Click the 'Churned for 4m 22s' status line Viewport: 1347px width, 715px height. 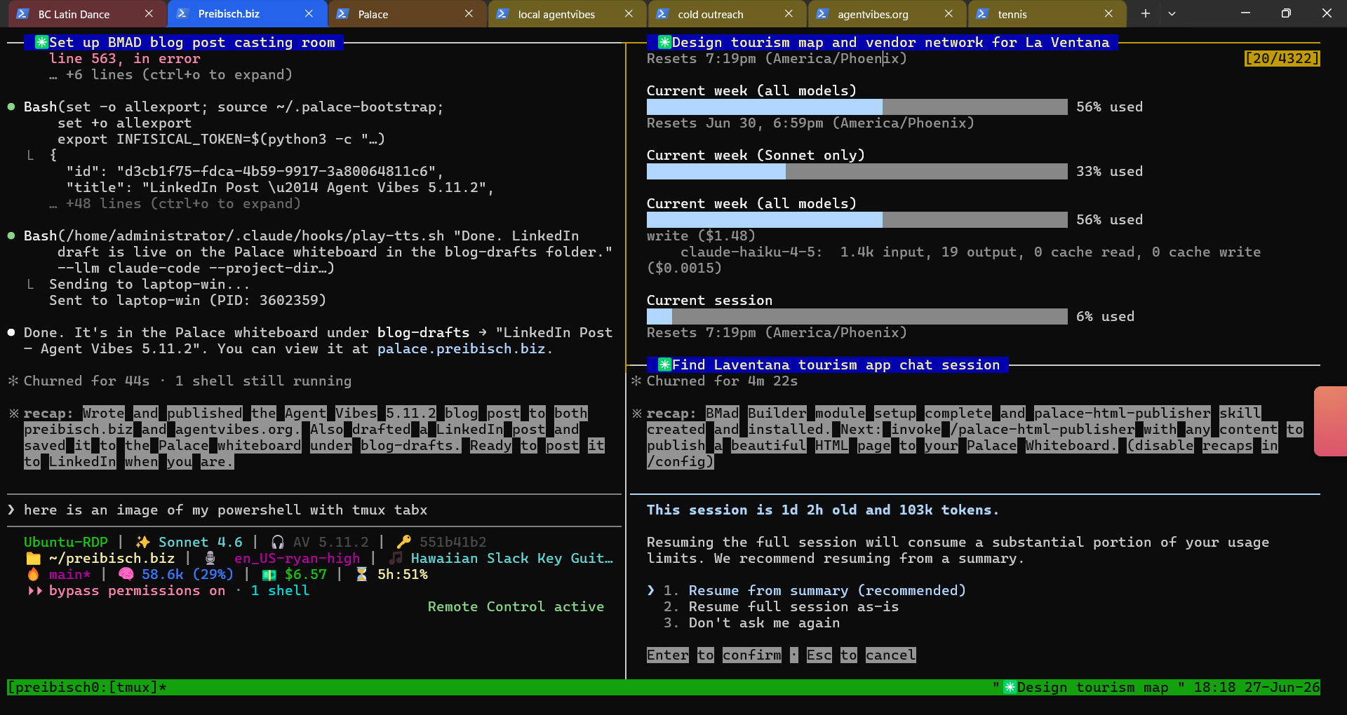pyautogui.click(x=722, y=381)
